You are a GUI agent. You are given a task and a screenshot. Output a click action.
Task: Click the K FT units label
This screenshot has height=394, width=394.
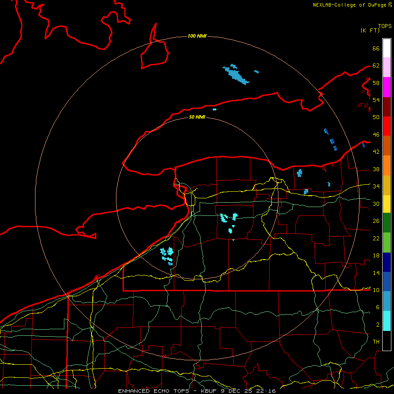point(370,30)
